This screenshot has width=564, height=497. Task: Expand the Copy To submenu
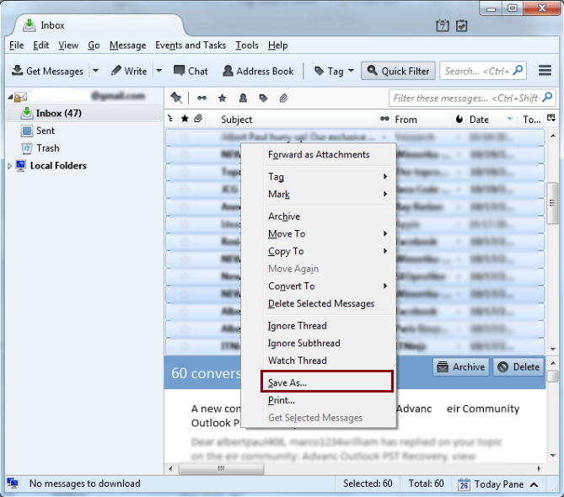click(x=385, y=251)
